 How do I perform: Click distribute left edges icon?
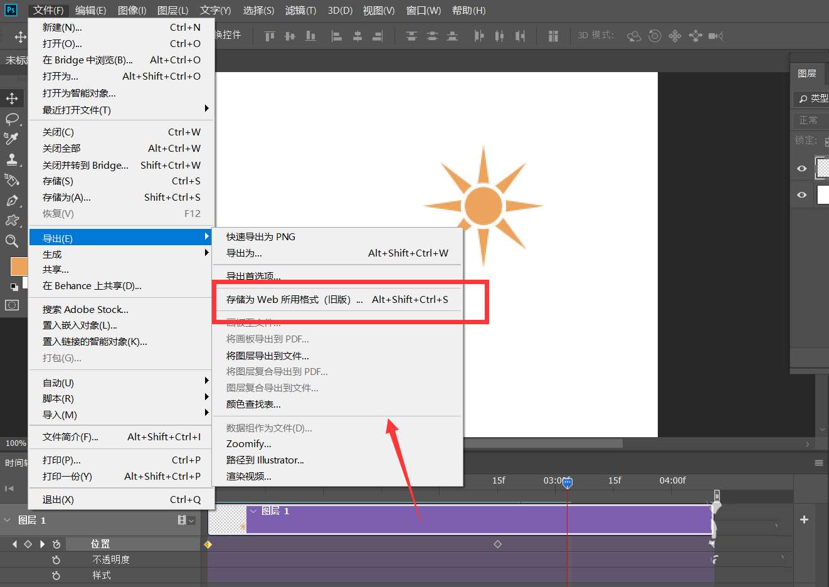pos(479,36)
